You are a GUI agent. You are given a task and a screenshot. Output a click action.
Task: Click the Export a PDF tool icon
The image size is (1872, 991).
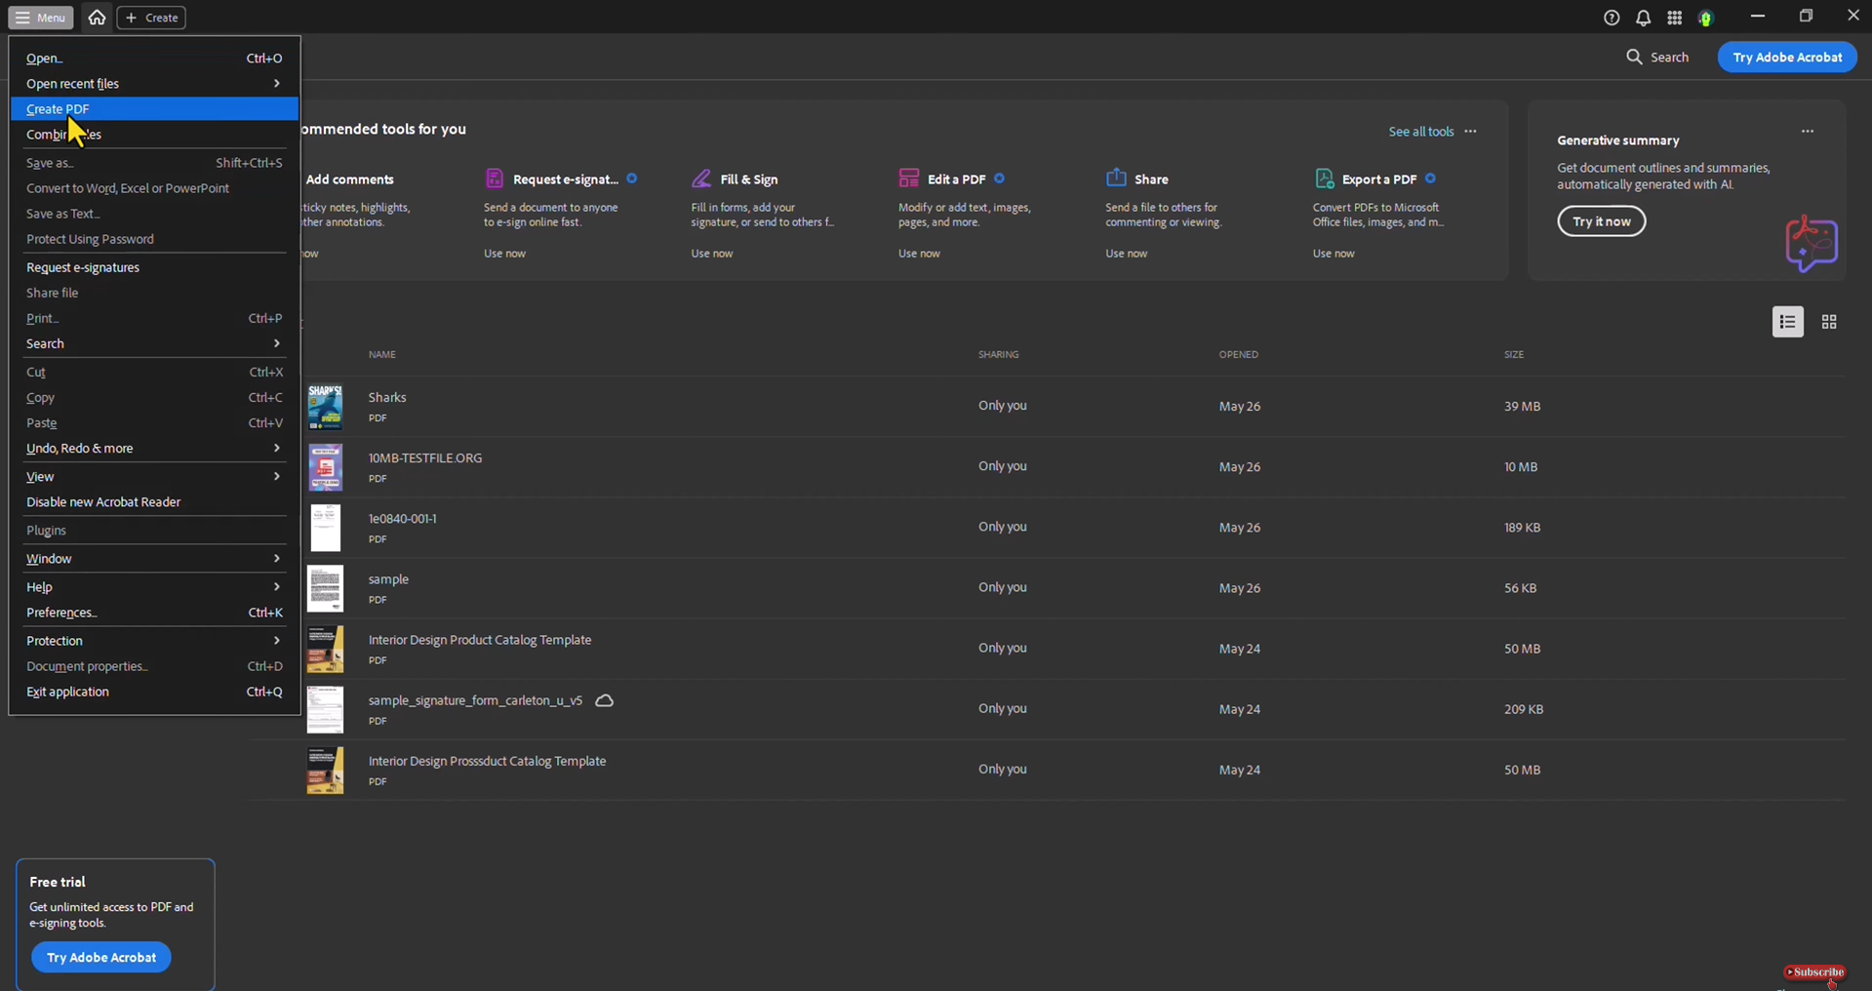(x=1324, y=178)
